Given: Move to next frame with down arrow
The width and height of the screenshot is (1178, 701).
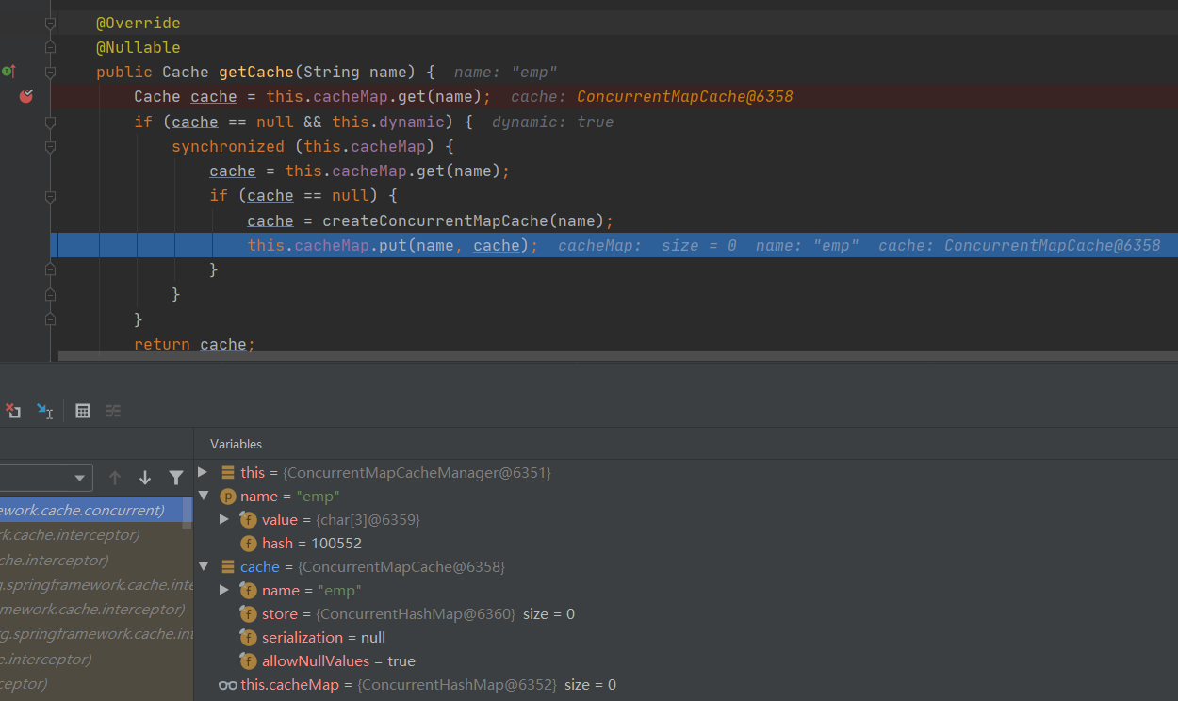Looking at the screenshot, I should [145, 478].
